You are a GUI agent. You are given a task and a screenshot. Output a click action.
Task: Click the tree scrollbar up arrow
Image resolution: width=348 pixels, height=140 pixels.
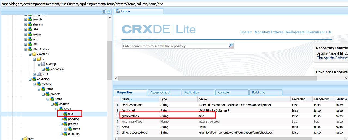coord(110,18)
